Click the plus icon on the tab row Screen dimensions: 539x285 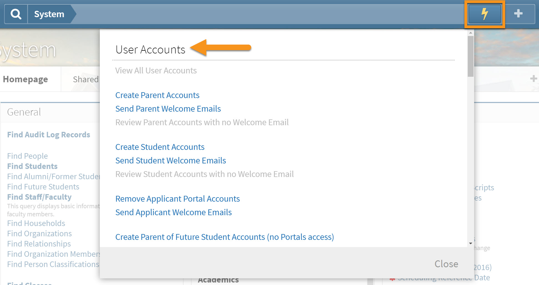pos(533,79)
